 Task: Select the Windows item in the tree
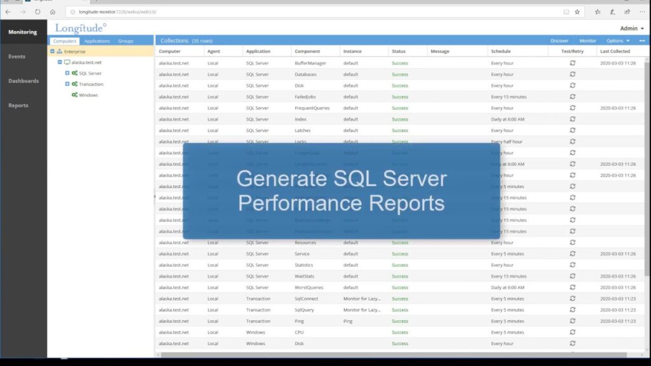(88, 95)
